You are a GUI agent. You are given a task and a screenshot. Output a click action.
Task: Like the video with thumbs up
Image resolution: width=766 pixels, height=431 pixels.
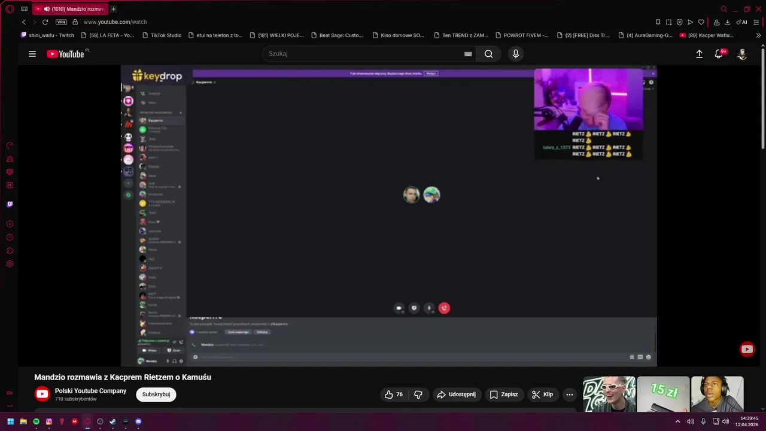click(x=394, y=394)
